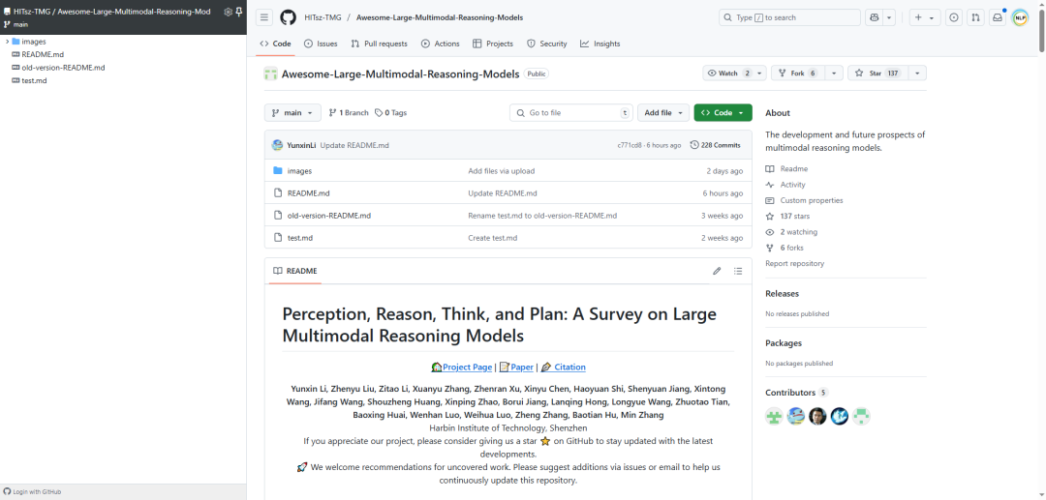Open commit hash c771cd8
The width and height of the screenshot is (1046, 500).
click(630, 145)
